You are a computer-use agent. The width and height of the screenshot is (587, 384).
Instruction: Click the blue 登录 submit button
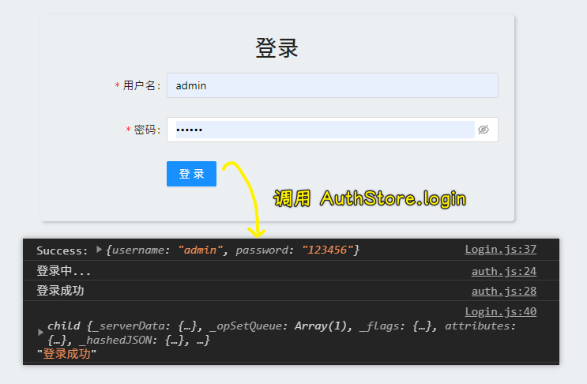point(191,174)
